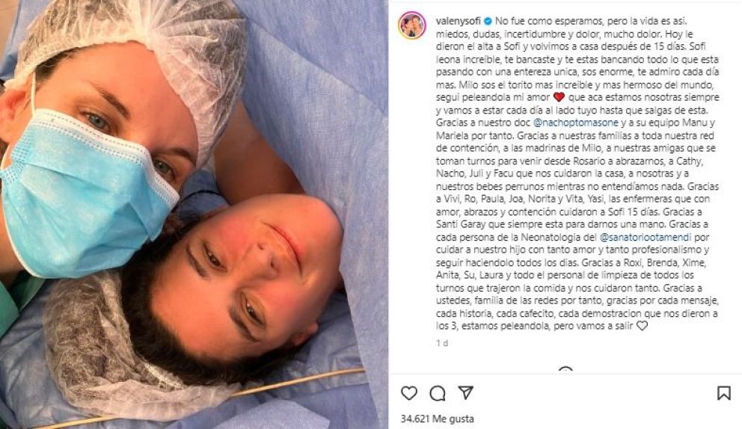Load more comments with the circled plus icon
Viewport: 742px width, 429px height.
point(565,369)
